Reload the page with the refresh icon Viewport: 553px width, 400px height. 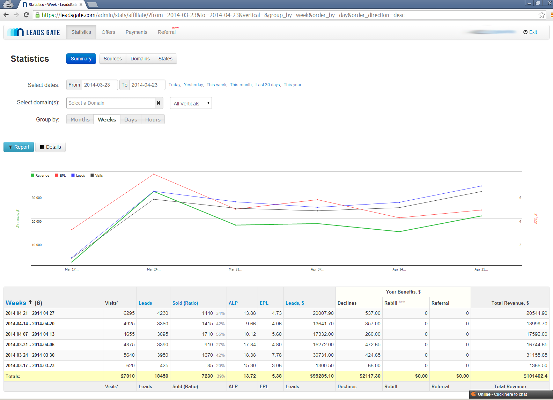[26, 15]
